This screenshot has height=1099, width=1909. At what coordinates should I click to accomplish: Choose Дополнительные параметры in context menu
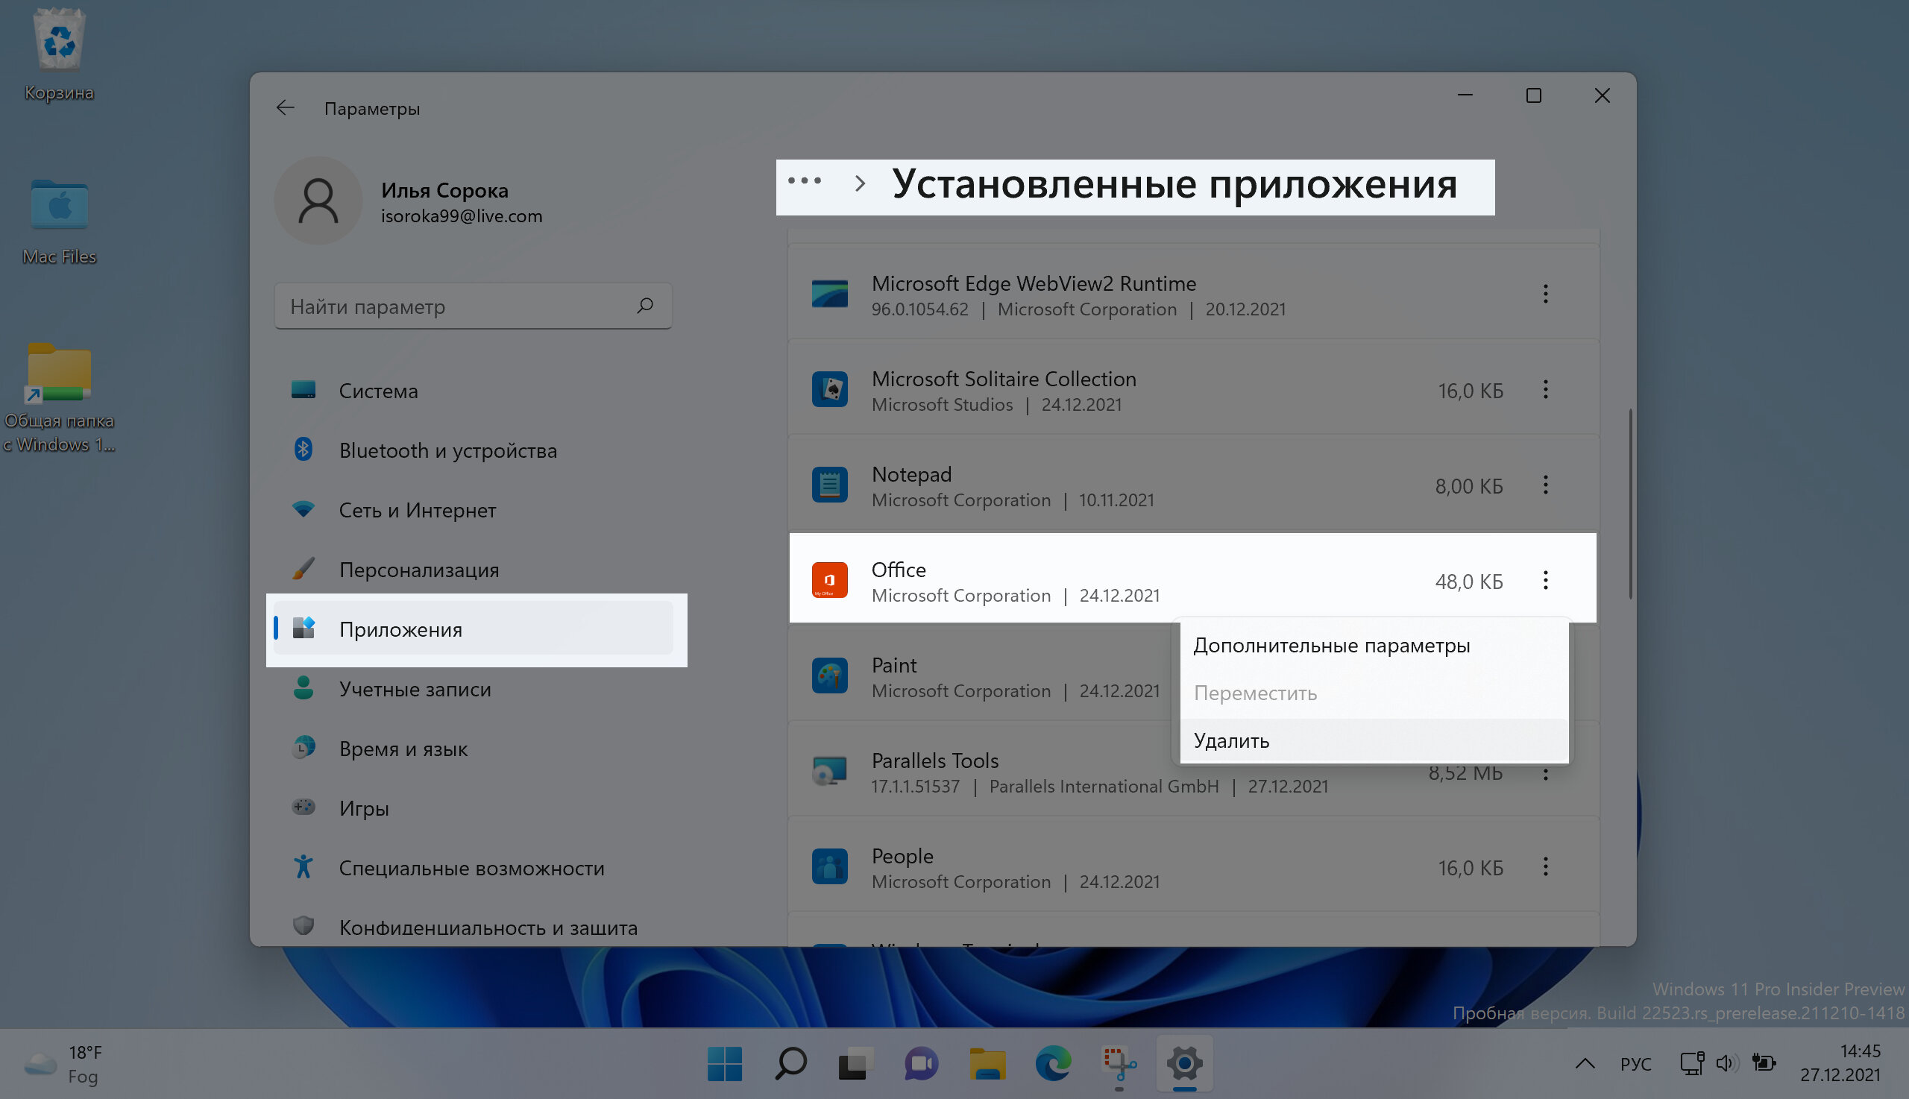(x=1373, y=646)
